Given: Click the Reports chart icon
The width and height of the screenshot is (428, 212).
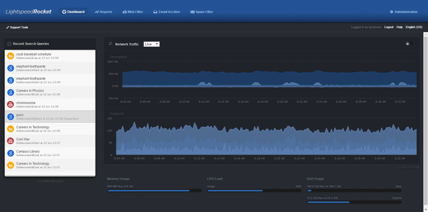Looking at the screenshot, I should [x=97, y=12].
